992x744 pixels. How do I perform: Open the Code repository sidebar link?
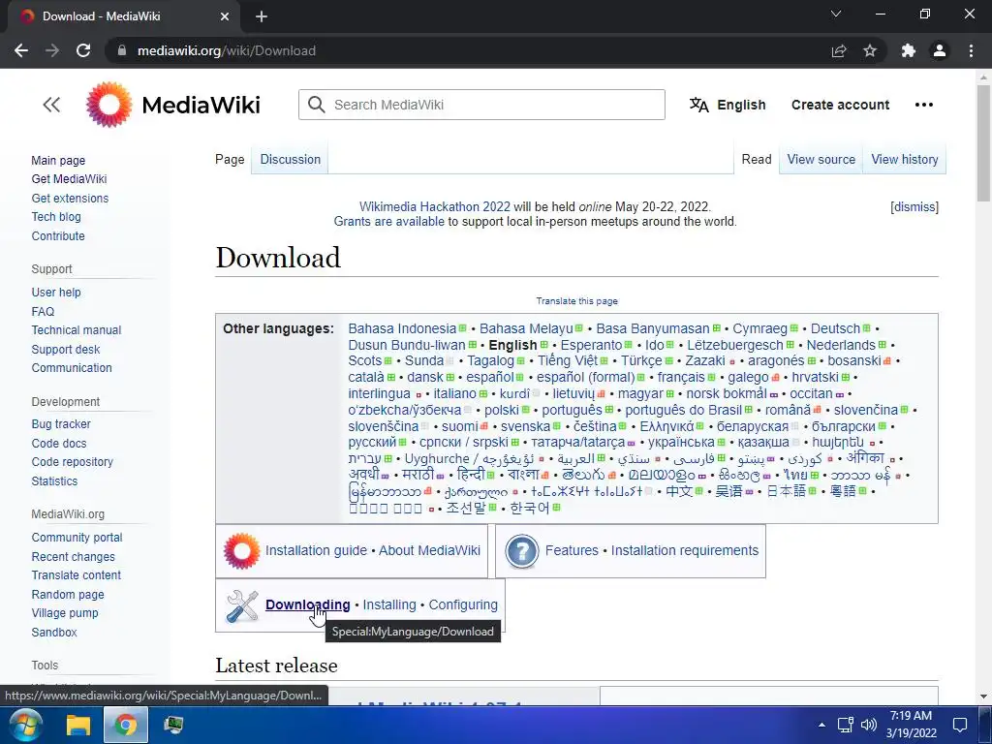[x=72, y=462]
